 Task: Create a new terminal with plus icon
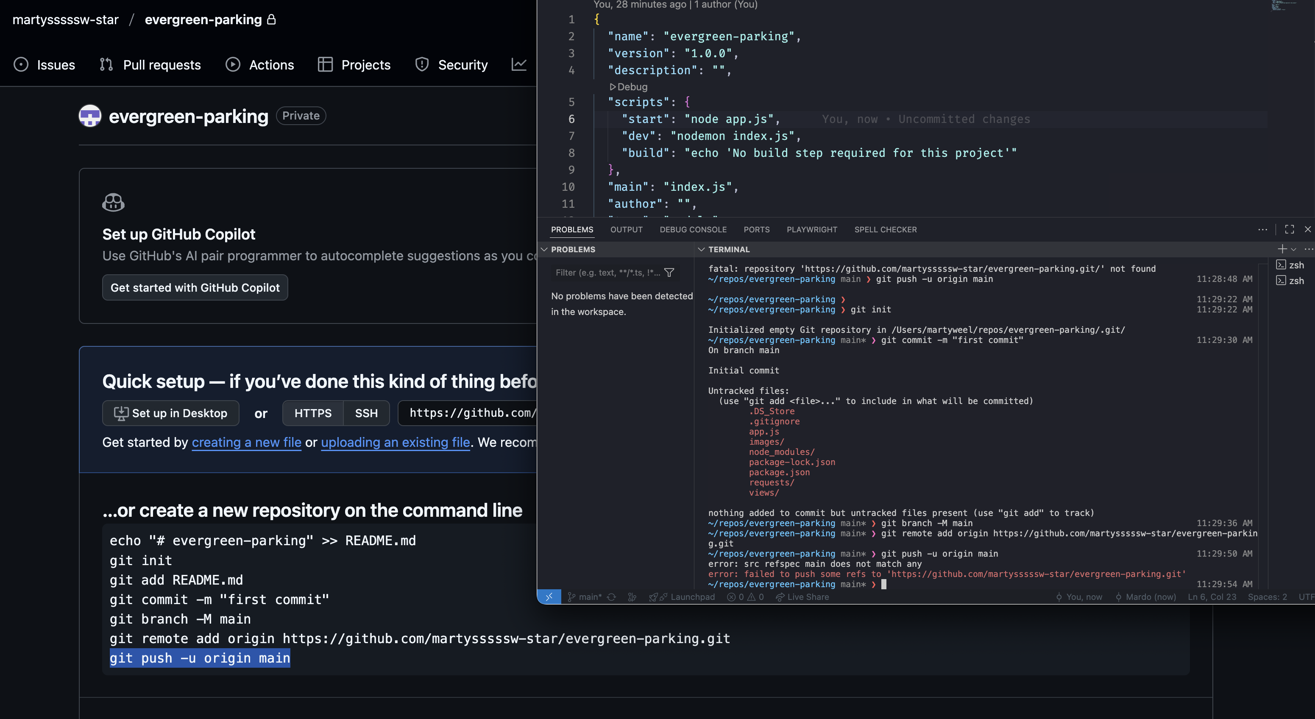[1282, 249]
